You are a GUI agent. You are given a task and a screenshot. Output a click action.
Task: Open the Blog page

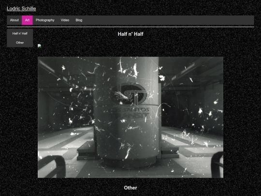click(79, 20)
